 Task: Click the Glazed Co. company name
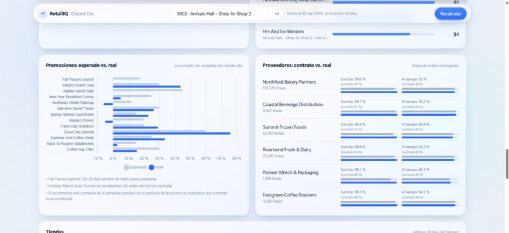83,14
